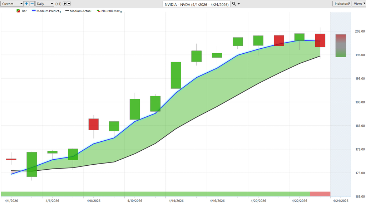Open the Daily interval dropdown
366x204 pixels.
pyautogui.click(x=45, y=4)
